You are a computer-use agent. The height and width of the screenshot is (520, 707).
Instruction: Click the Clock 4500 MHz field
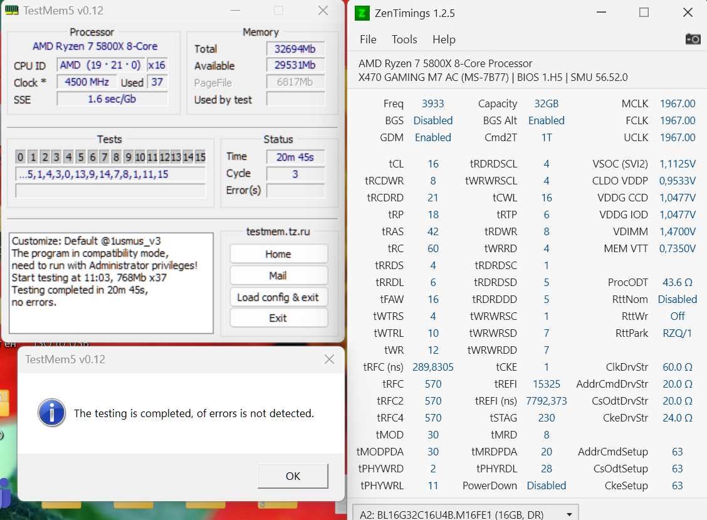[x=86, y=82]
